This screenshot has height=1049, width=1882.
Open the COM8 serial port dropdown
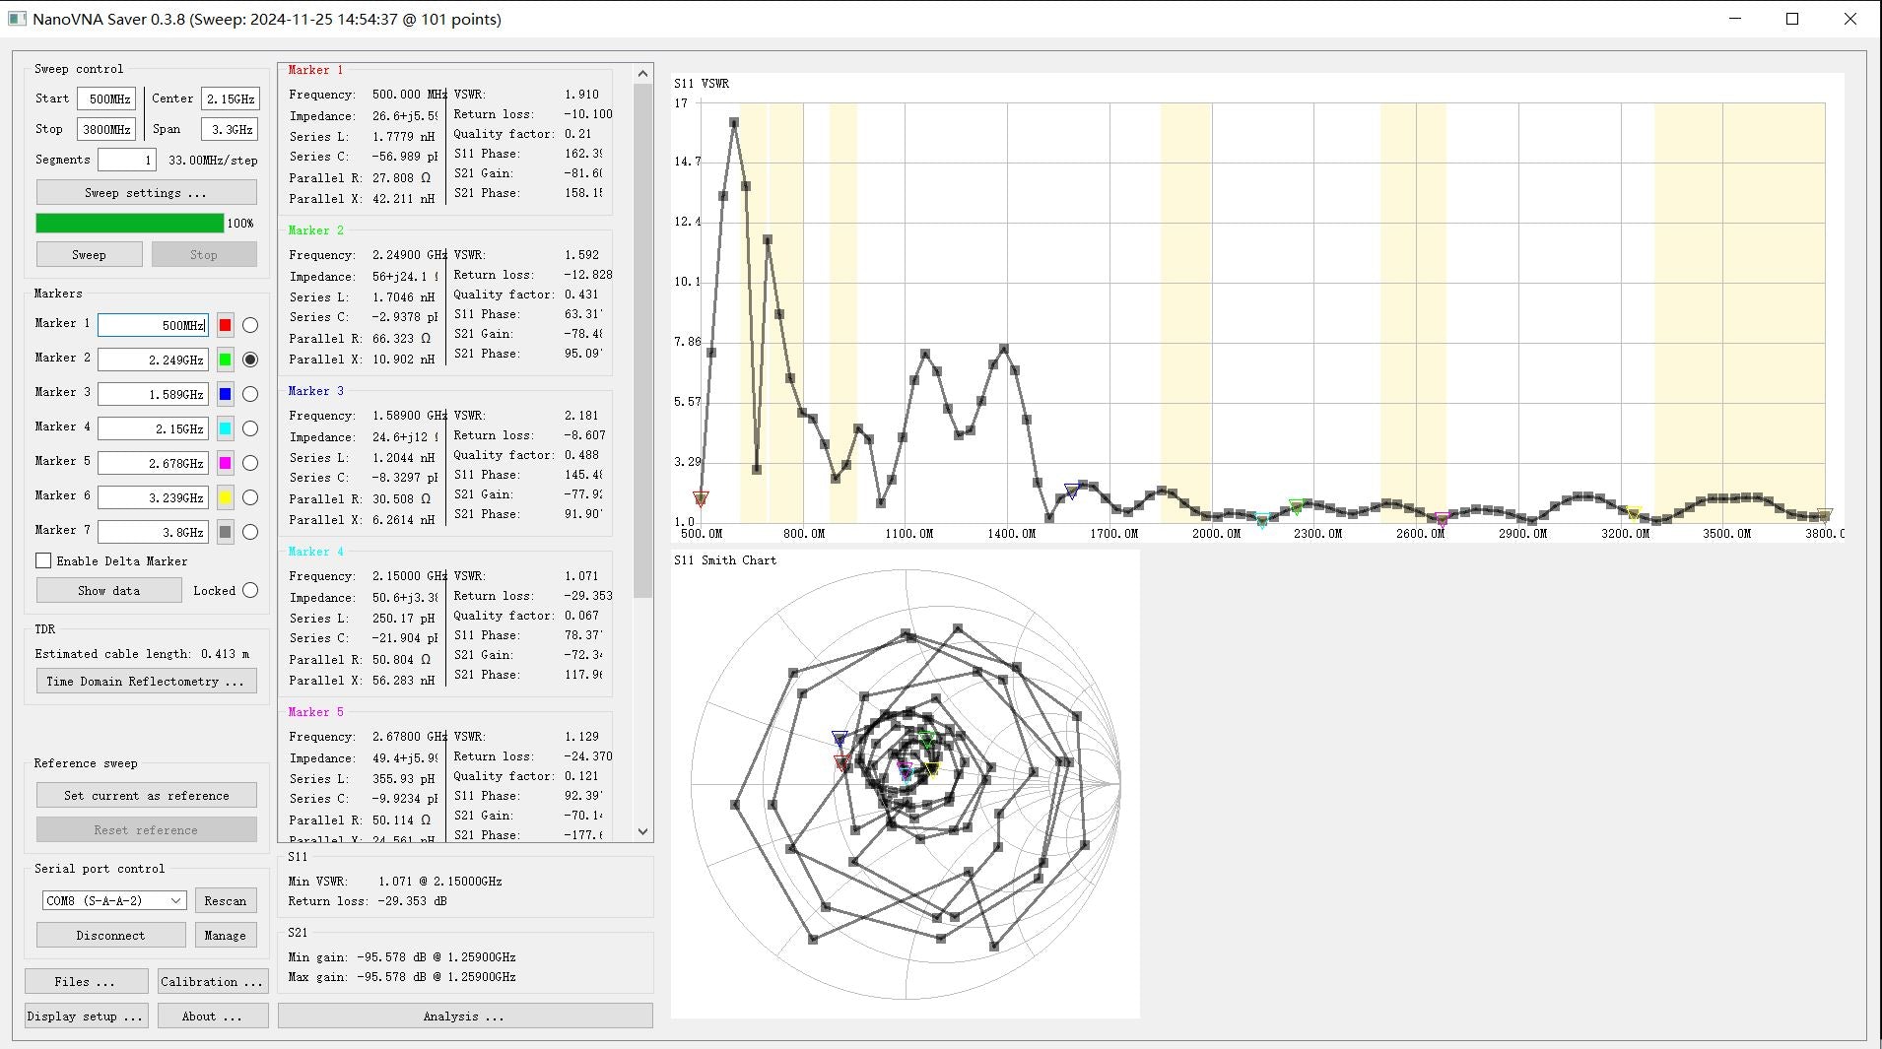[113, 900]
